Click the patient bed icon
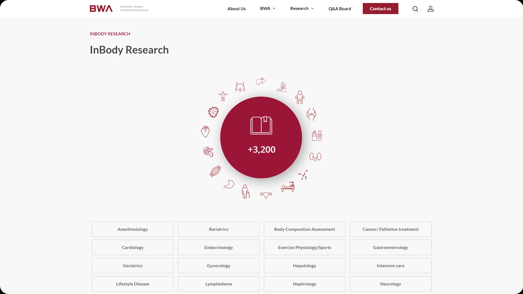Image resolution: width=523 pixels, height=294 pixels. (288, 187)
